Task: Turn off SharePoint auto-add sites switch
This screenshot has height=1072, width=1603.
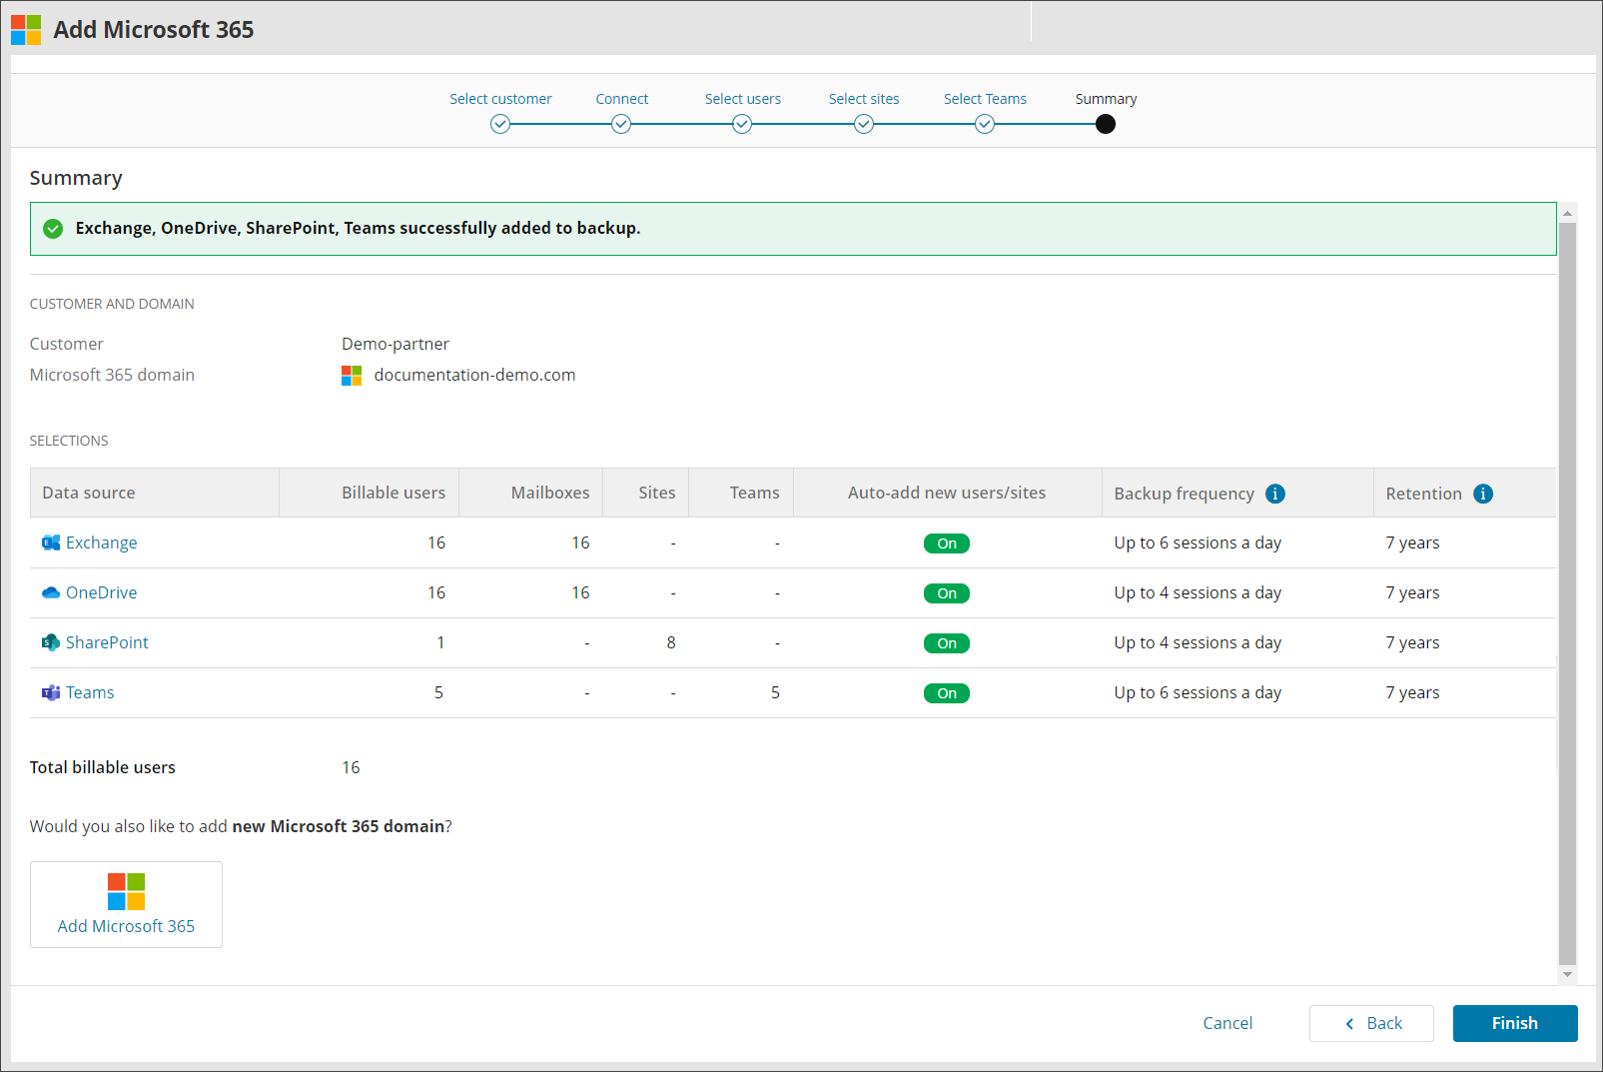Action: [946, 643]
